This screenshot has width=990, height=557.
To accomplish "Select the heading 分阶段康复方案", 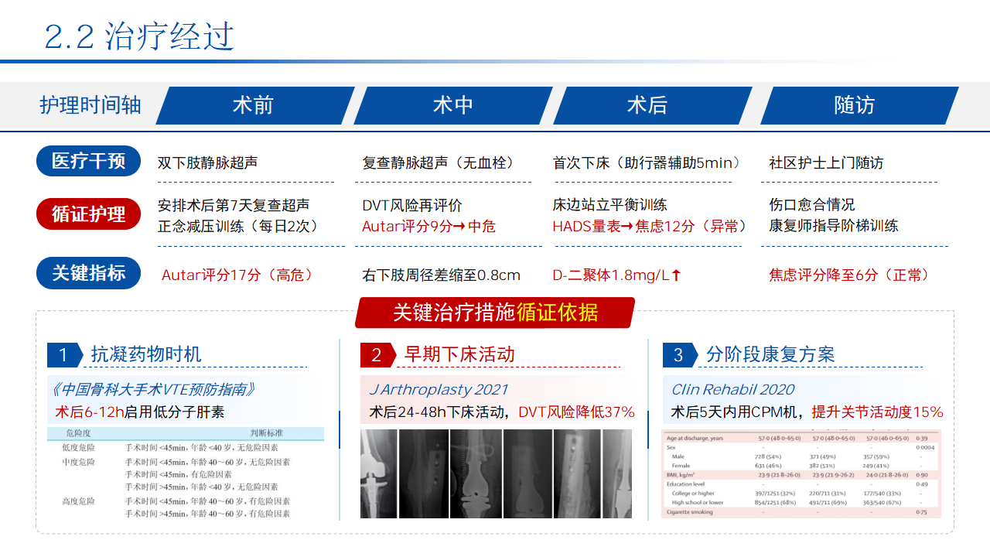I will coord(770,354).
